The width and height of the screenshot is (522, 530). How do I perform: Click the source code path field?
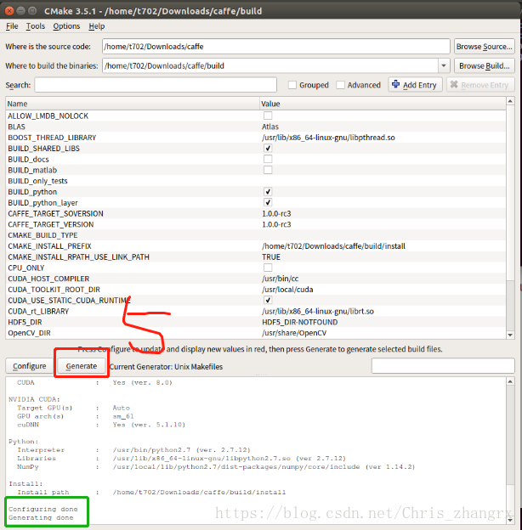[276, 47]
